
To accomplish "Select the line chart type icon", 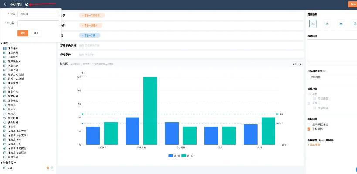I will [x=327, y=23].
